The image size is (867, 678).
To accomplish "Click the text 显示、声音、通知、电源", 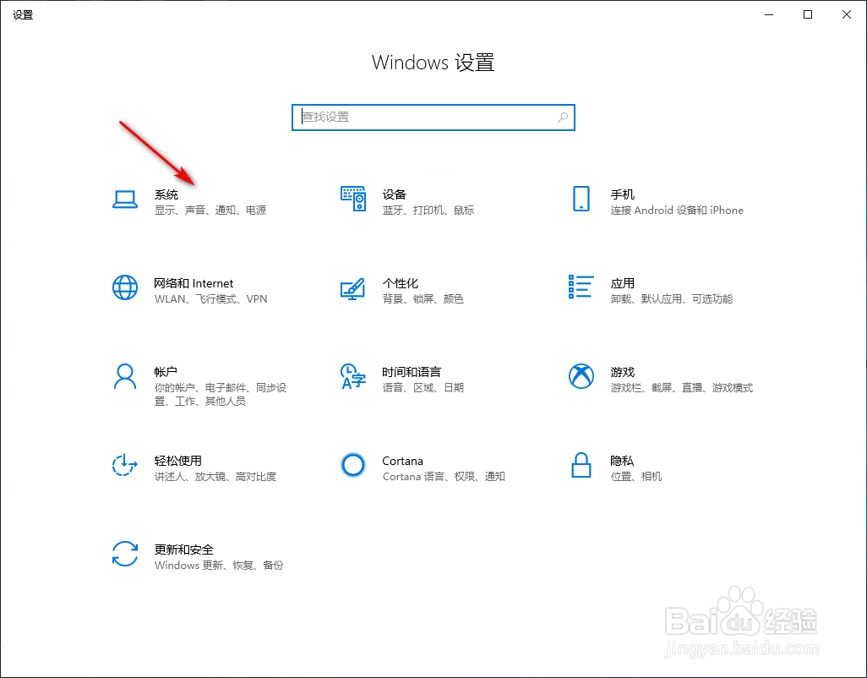I will click(210, 211).
